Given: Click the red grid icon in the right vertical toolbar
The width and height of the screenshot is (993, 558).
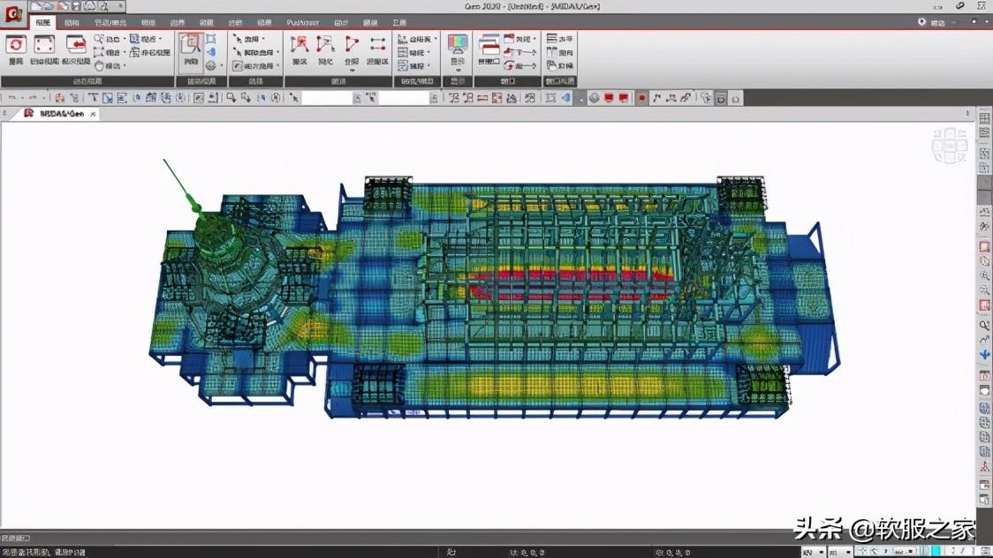Looking at the screenshot, I should point(984,306).
